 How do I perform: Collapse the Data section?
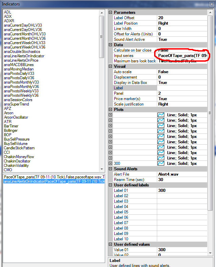click(111, 45)
